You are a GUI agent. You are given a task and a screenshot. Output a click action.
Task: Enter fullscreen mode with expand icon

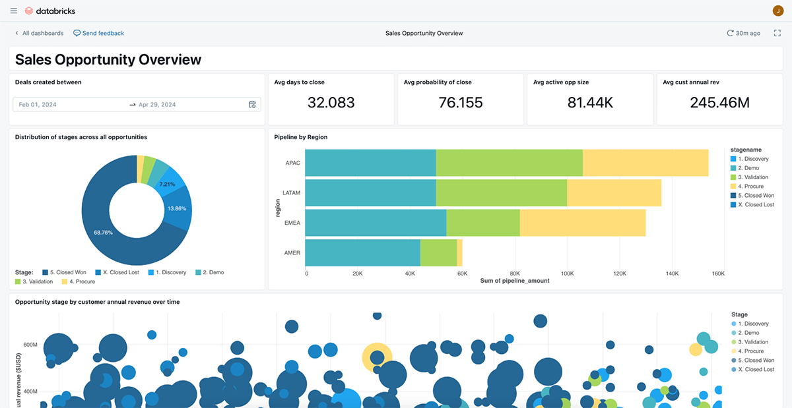point(777,33)
